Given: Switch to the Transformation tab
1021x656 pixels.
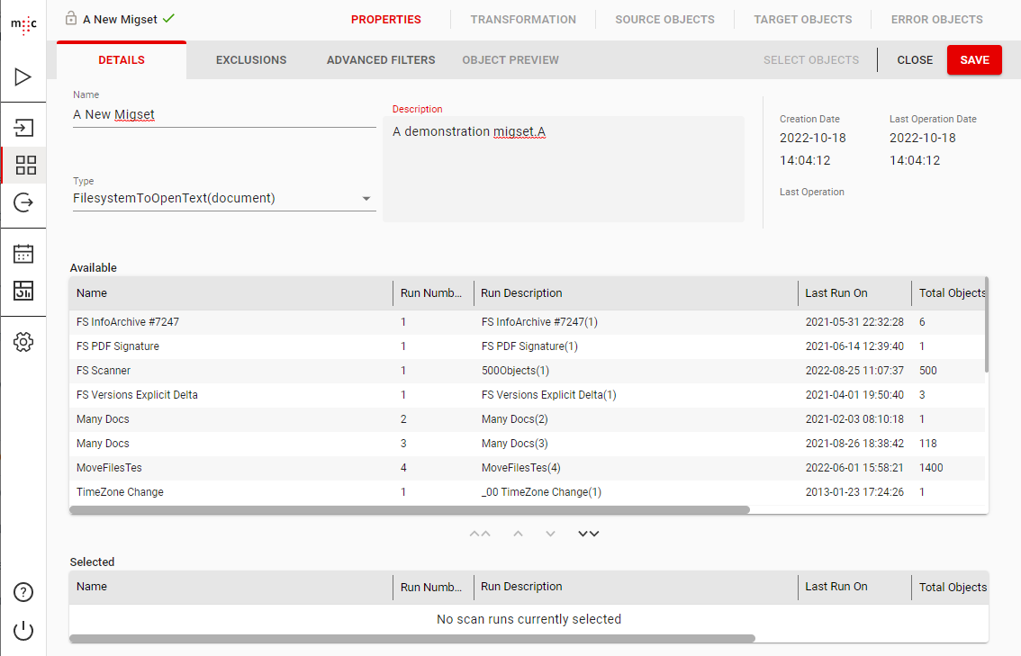Looking at the screenshot, I should point(522,19).
